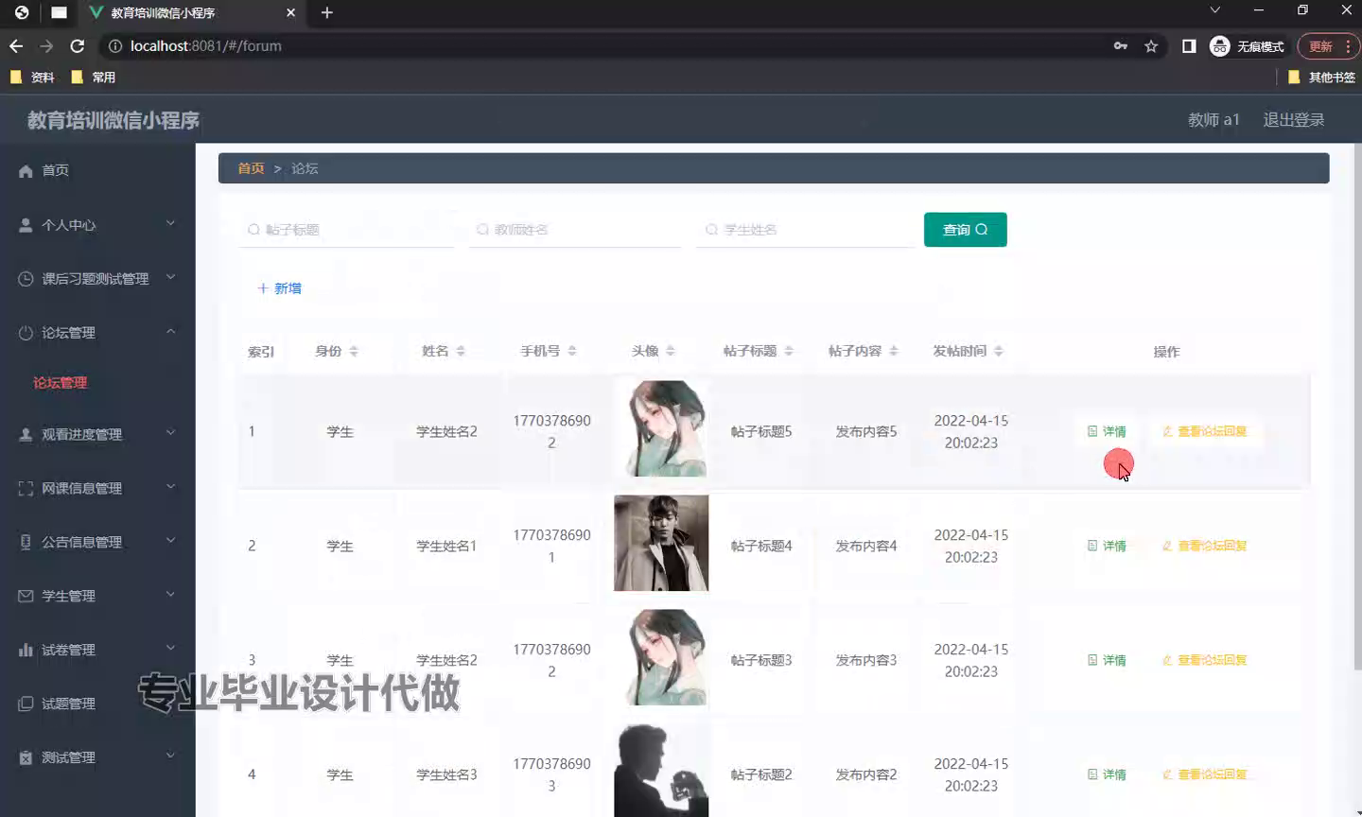Image resolution: width=1362 pixels, height=817 pixels.
Task: Log out via 退出登录
Action: coord(1293,120)
